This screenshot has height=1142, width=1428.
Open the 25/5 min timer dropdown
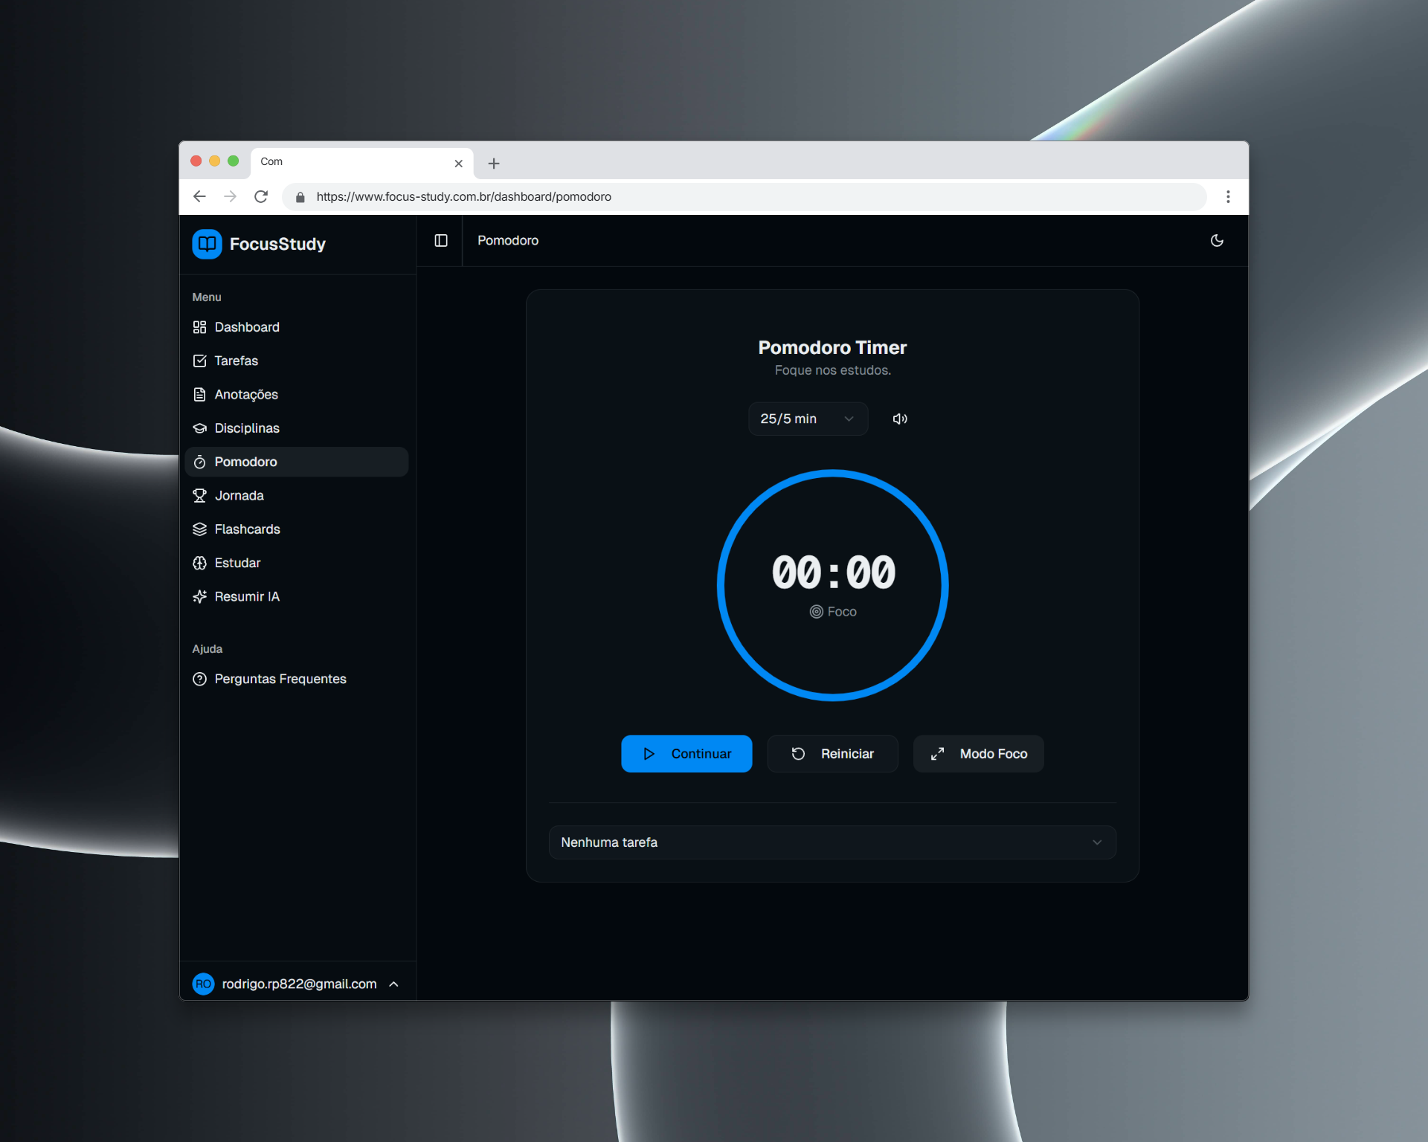click(x=808, y=419)
